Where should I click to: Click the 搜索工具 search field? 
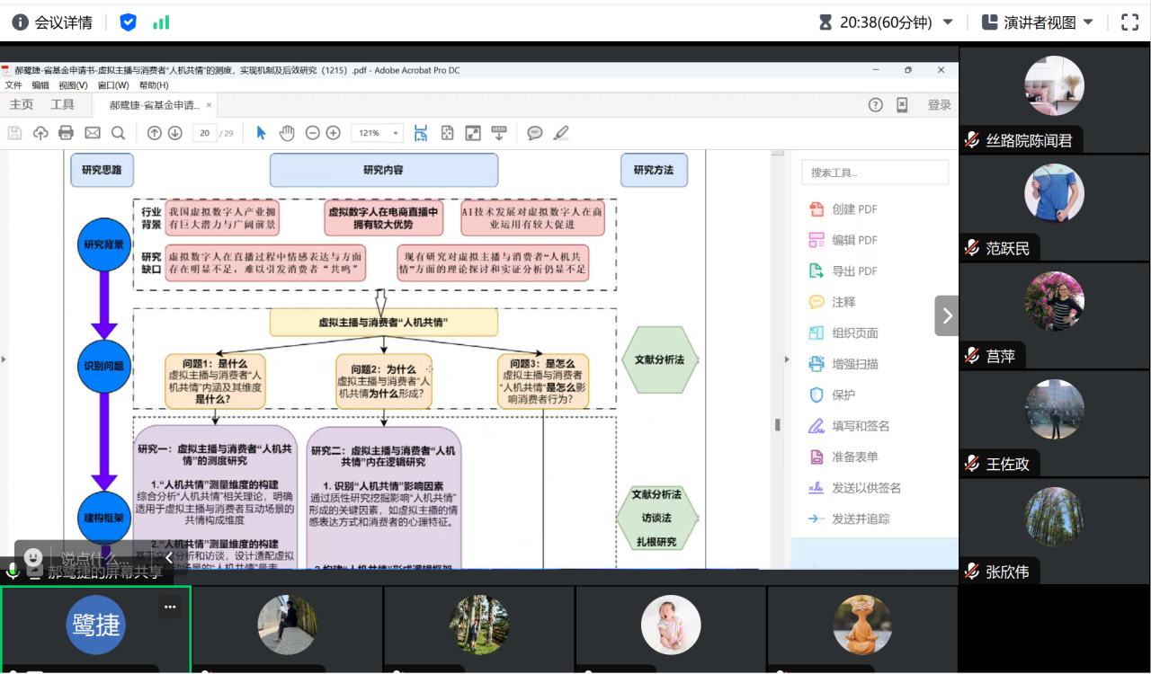[875, 173]
